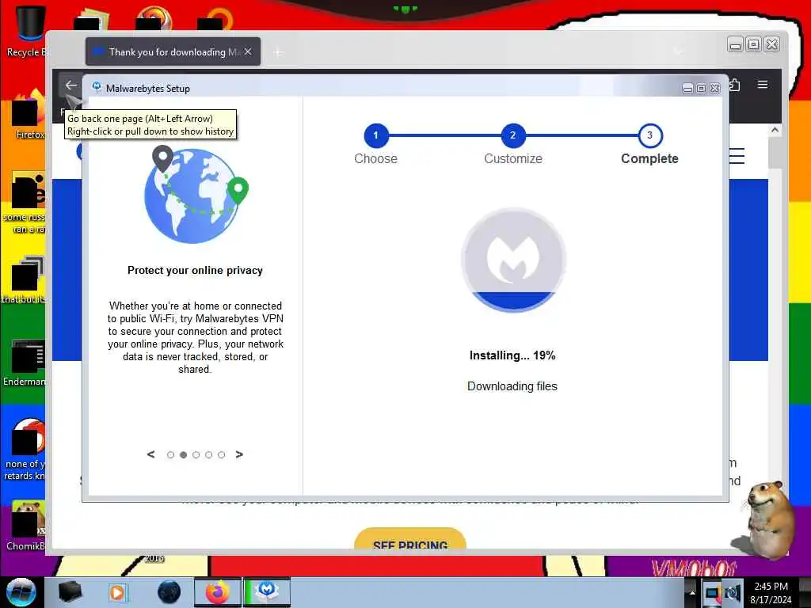Click 'Protect your online privacy' heading
Screen dimensions: 811x608
pos(195,271)
